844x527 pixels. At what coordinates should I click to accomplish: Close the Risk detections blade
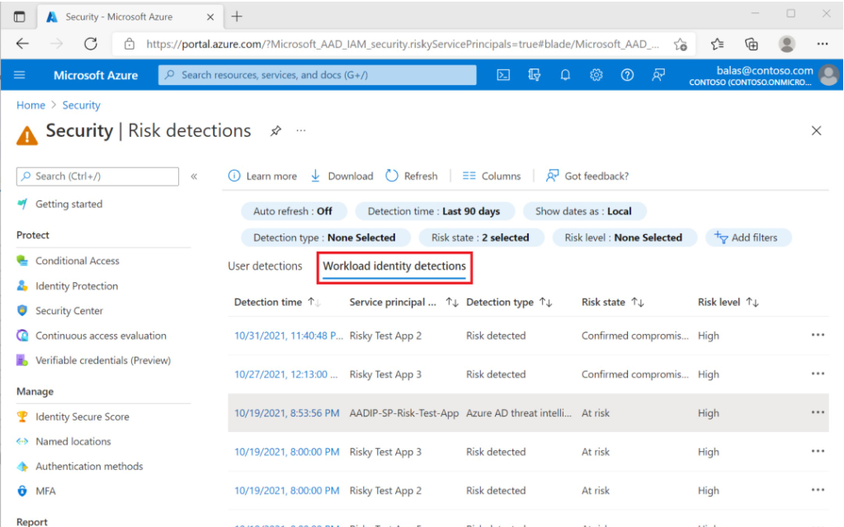[x=816, y=131]
